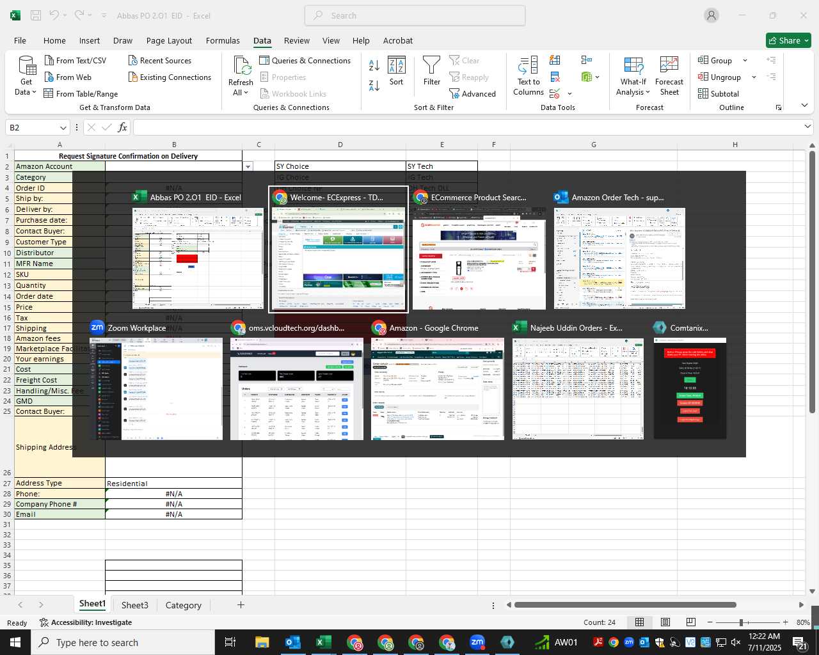The width and height of the screenshot is (819, 655).
Task: Click the Flash Fill icon
Action: click(x=555, y=60)
